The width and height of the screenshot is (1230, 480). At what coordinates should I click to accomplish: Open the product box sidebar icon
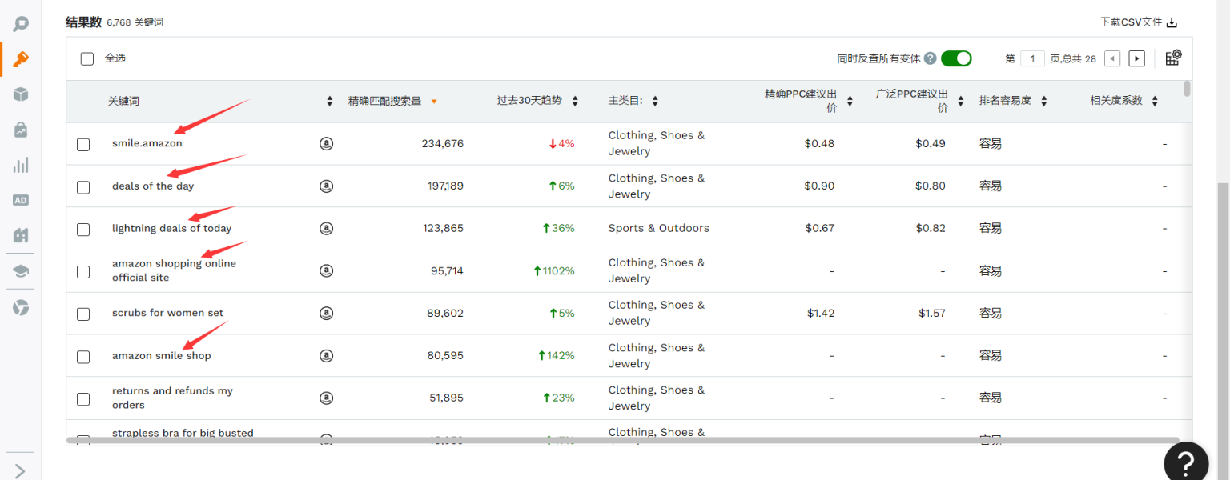coord(21,94)
